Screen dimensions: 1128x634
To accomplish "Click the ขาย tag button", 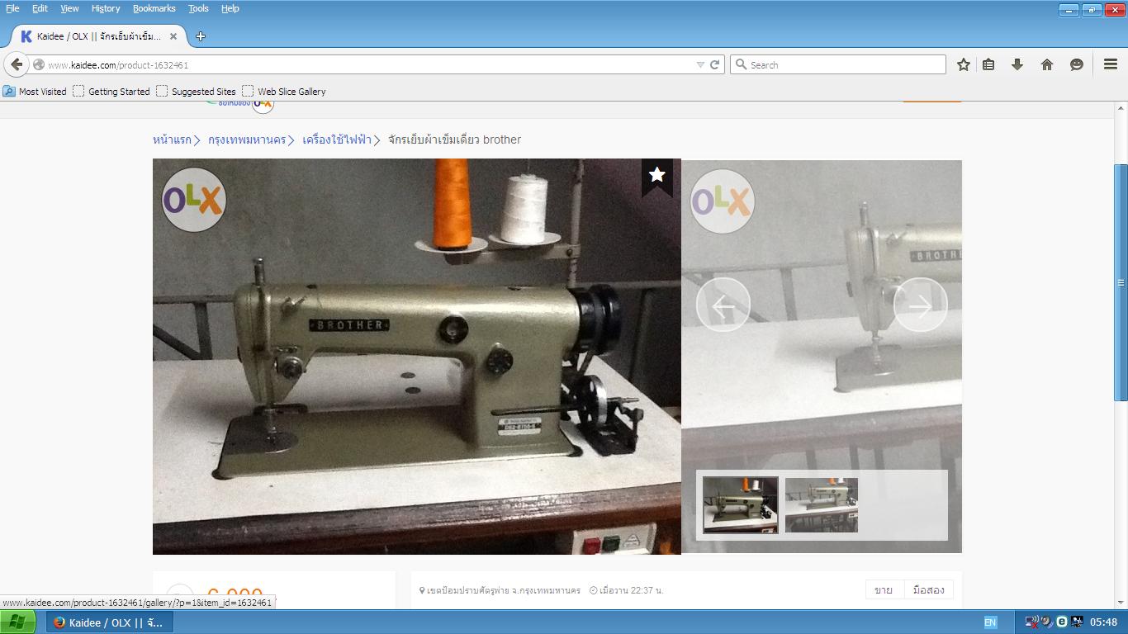I will (x=884, y=590).
